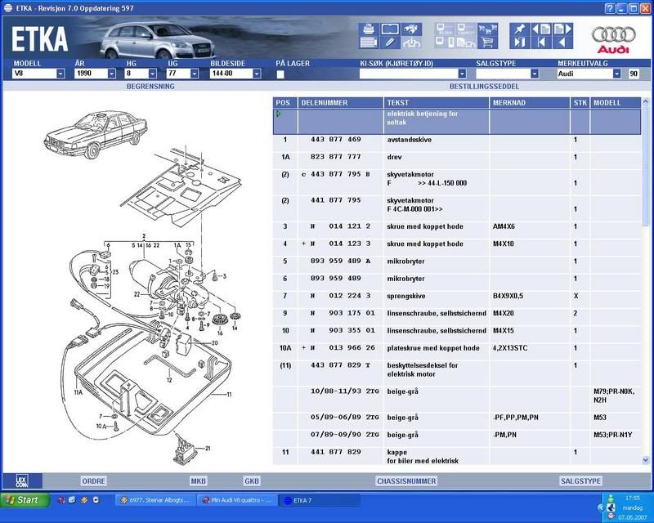This screenshot has height=523, width=654.
Task: Expand the MERKEUTVALG Audi dropdown
Action: point(616,74)
